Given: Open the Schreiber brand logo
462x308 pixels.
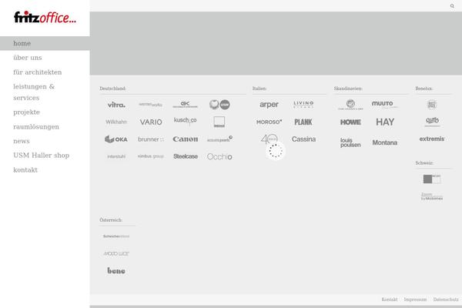Looking at the screenshot, I should click(116, 236).
